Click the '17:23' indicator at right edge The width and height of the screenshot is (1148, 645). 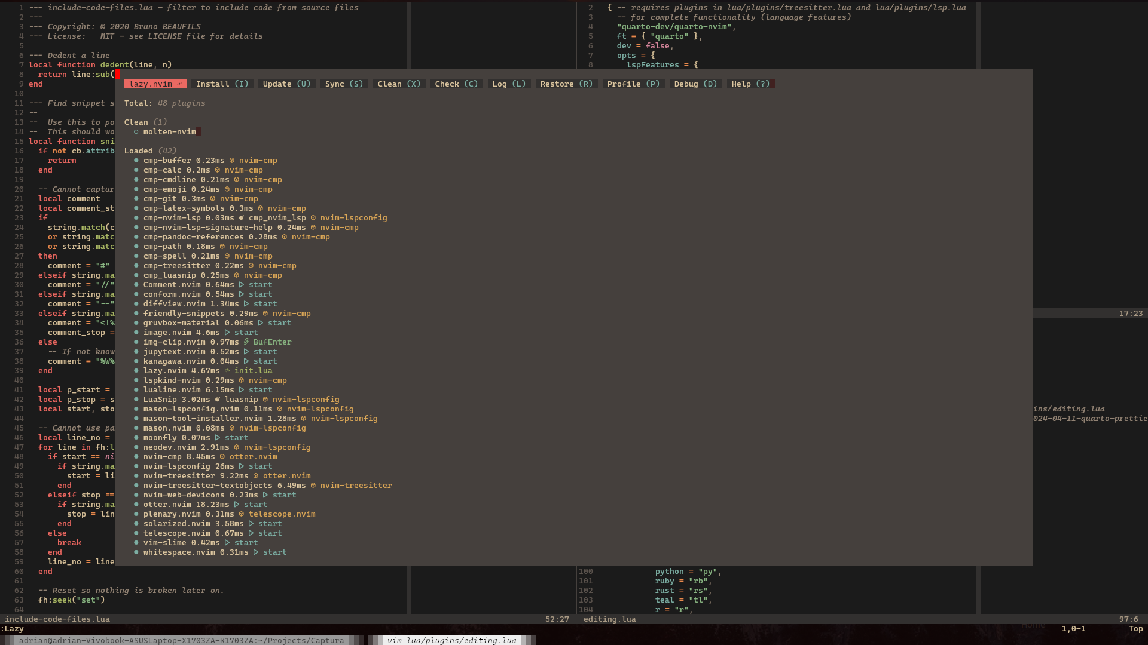click(x=1131, y=314)
